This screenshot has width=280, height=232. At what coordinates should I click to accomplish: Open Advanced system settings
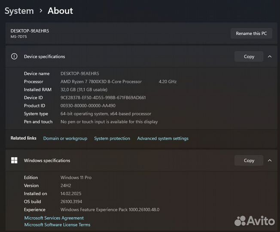(x=163, y=138)
